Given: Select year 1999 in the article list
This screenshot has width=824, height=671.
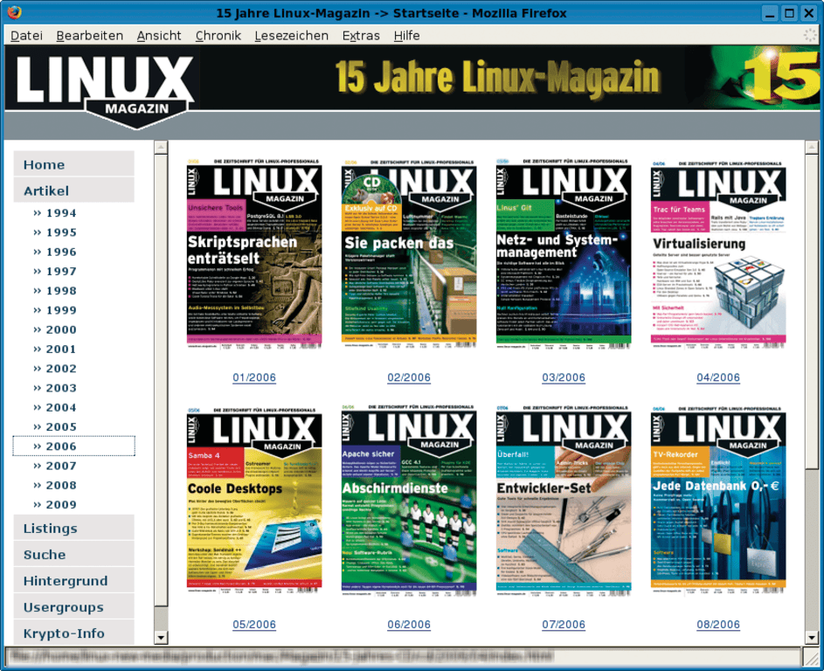Looking at the screenshot, I should 55,310.
